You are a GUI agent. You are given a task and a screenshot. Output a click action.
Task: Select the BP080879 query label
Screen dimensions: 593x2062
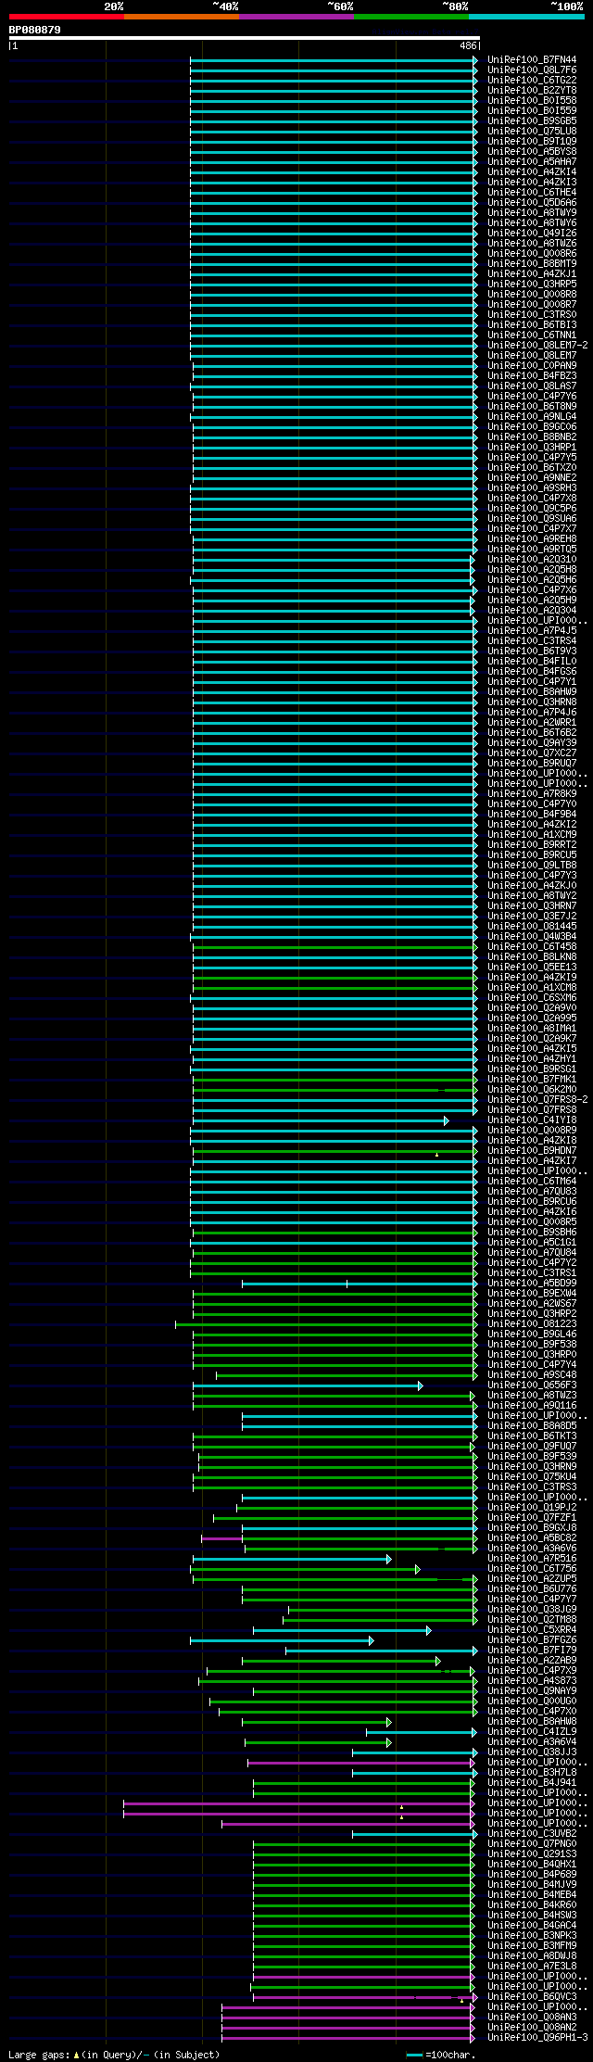pos(35,30)
